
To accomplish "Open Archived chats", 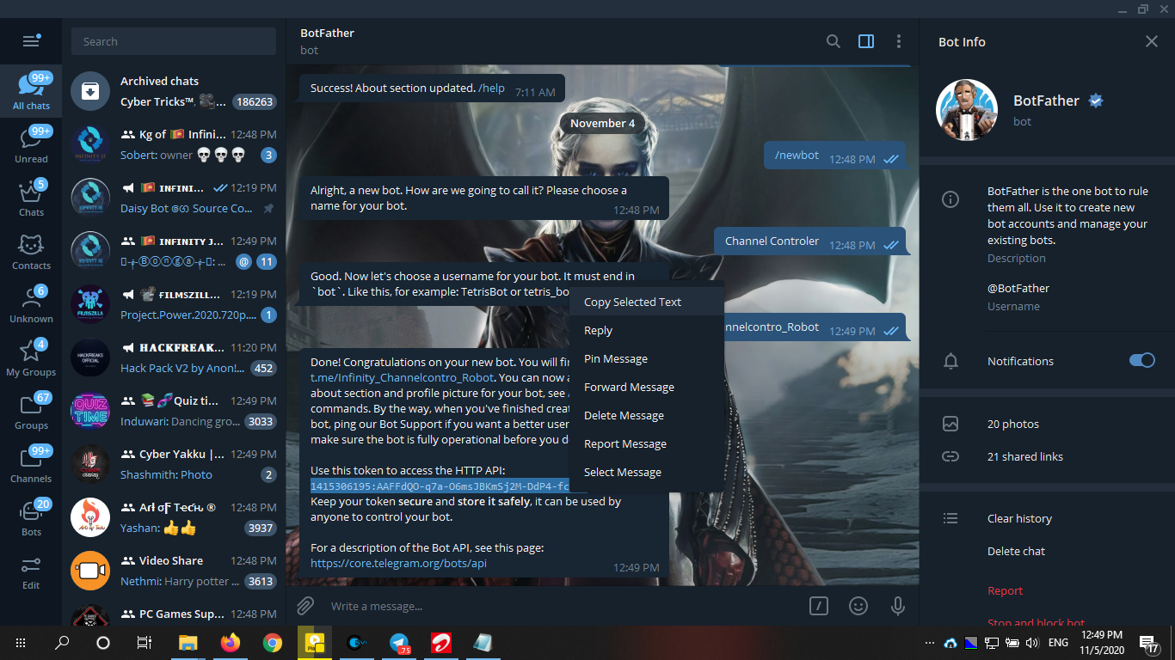I will pos(174,91).
